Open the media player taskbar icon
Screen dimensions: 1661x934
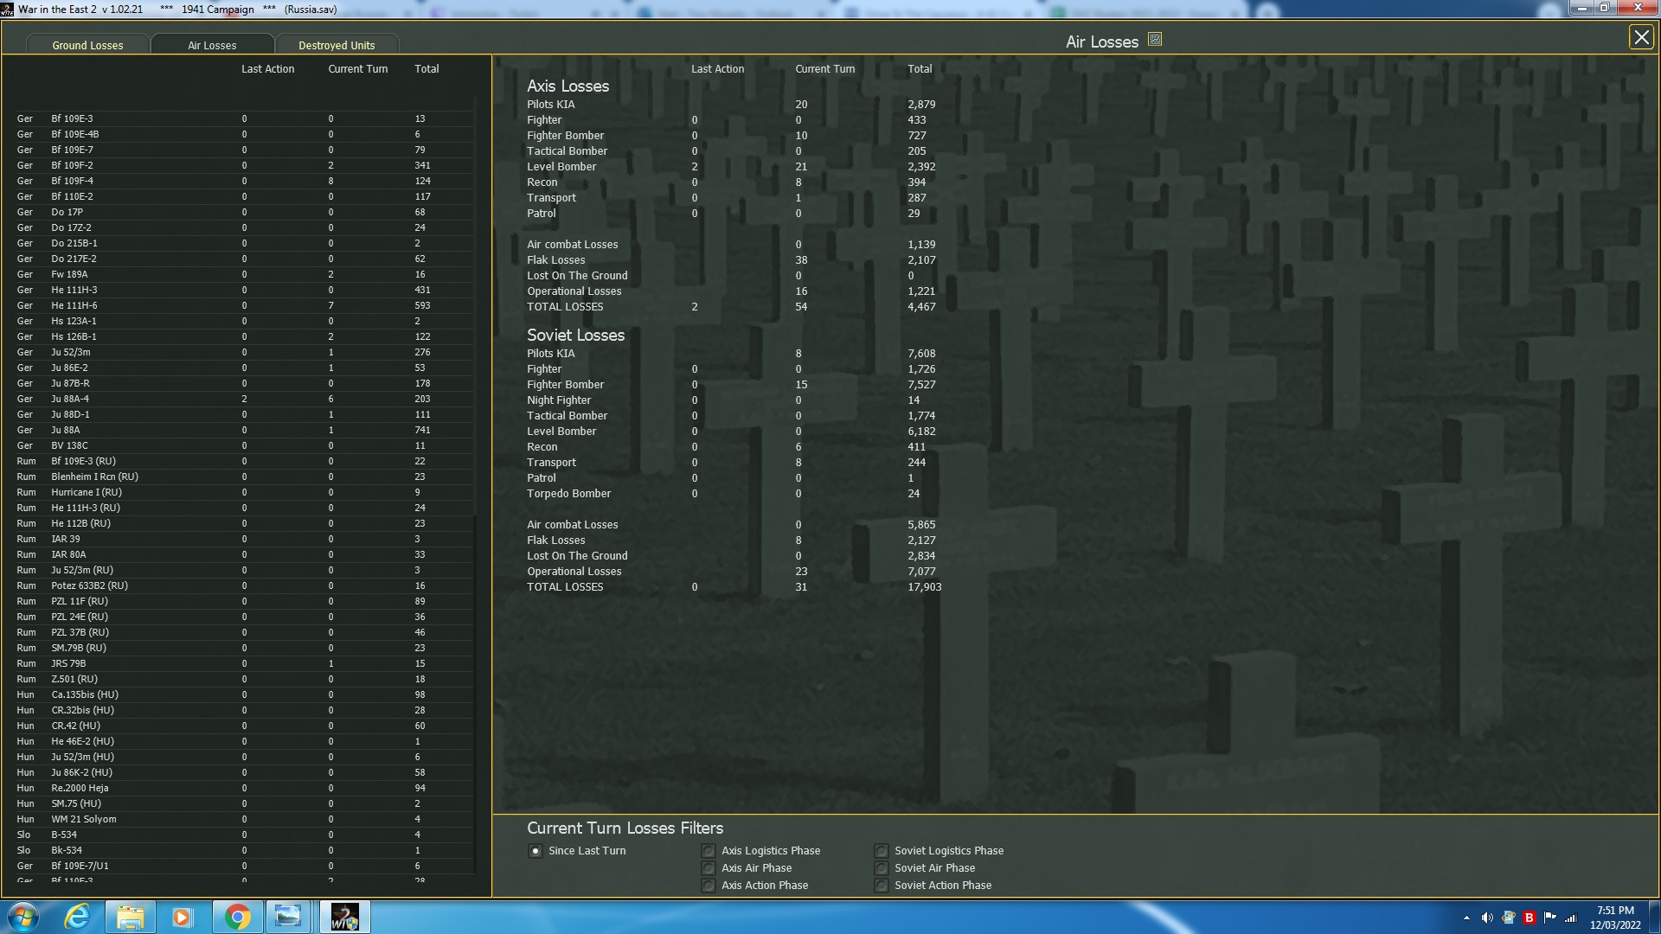click(182, 917)
